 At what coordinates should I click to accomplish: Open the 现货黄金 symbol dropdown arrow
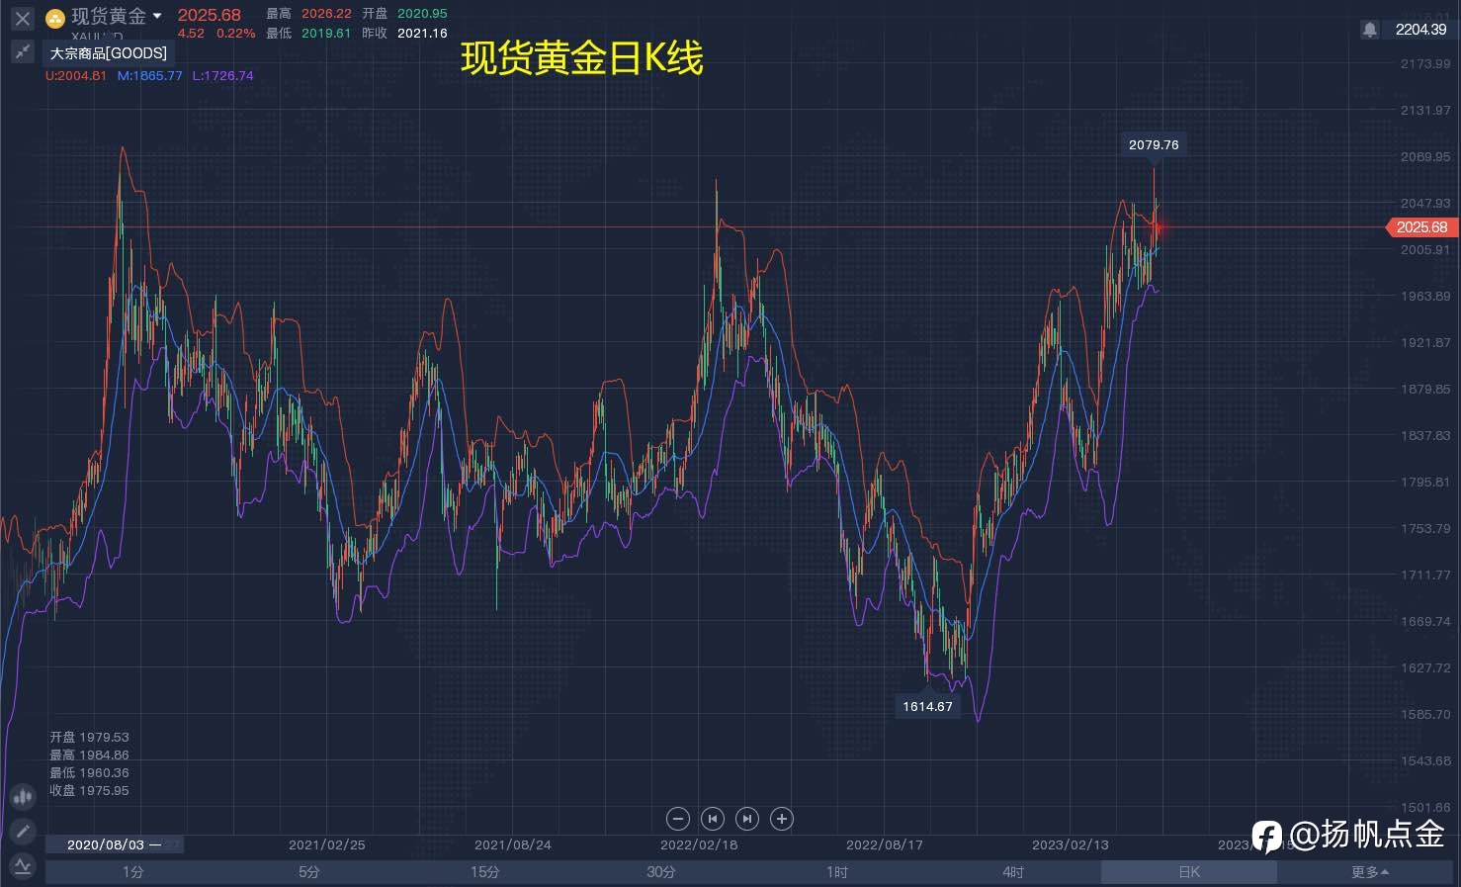(x=157, y=16)
